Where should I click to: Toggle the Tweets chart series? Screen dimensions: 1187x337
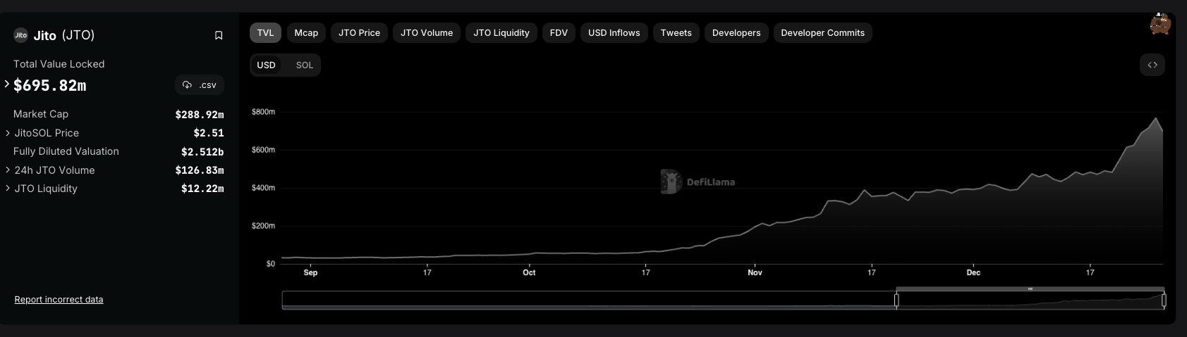click(676, 32)
